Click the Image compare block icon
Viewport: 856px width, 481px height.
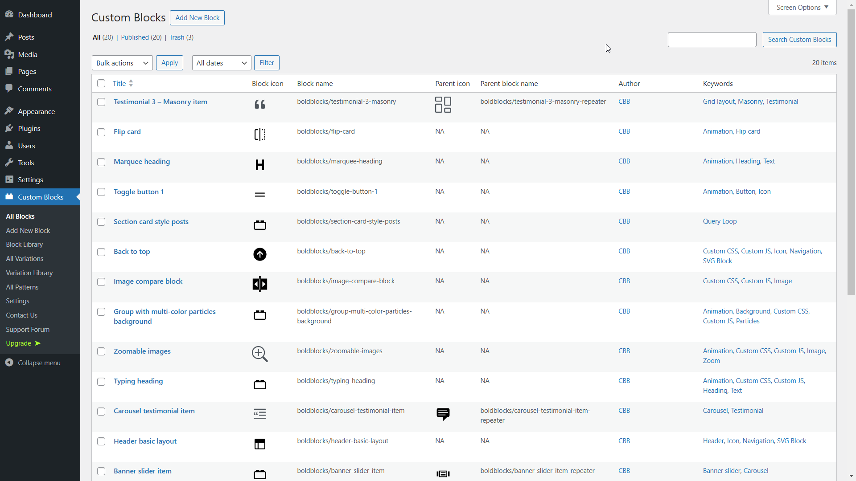click(260, 284)
